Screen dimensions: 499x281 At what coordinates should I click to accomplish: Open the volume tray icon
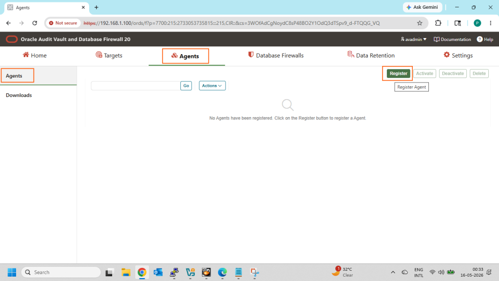click(x=441, y=272)
